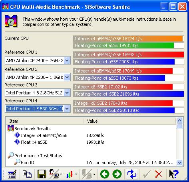Click red Integer 18943 it/s bar
This screenshot has width=189, height=182.
[x=129, y=55]
